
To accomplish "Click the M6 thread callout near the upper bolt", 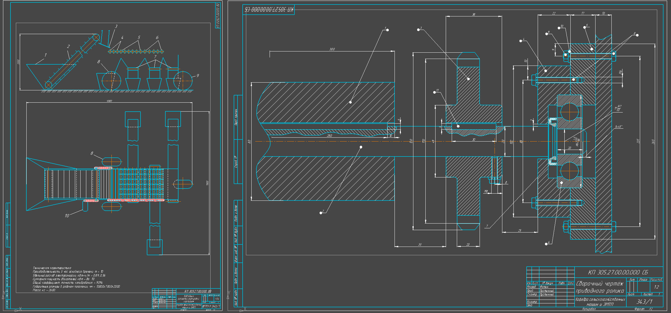I will click(x=620, y=72).
